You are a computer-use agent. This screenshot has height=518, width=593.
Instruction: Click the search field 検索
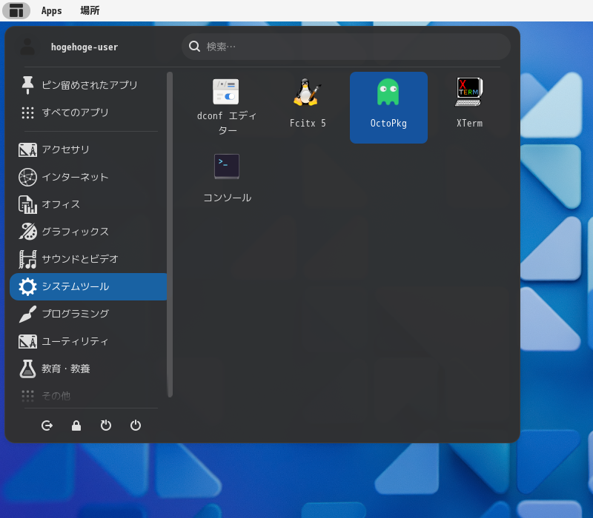point(345,47)
